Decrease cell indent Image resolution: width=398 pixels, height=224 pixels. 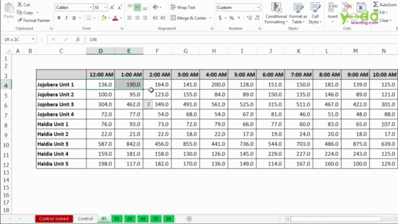point(155,18)
